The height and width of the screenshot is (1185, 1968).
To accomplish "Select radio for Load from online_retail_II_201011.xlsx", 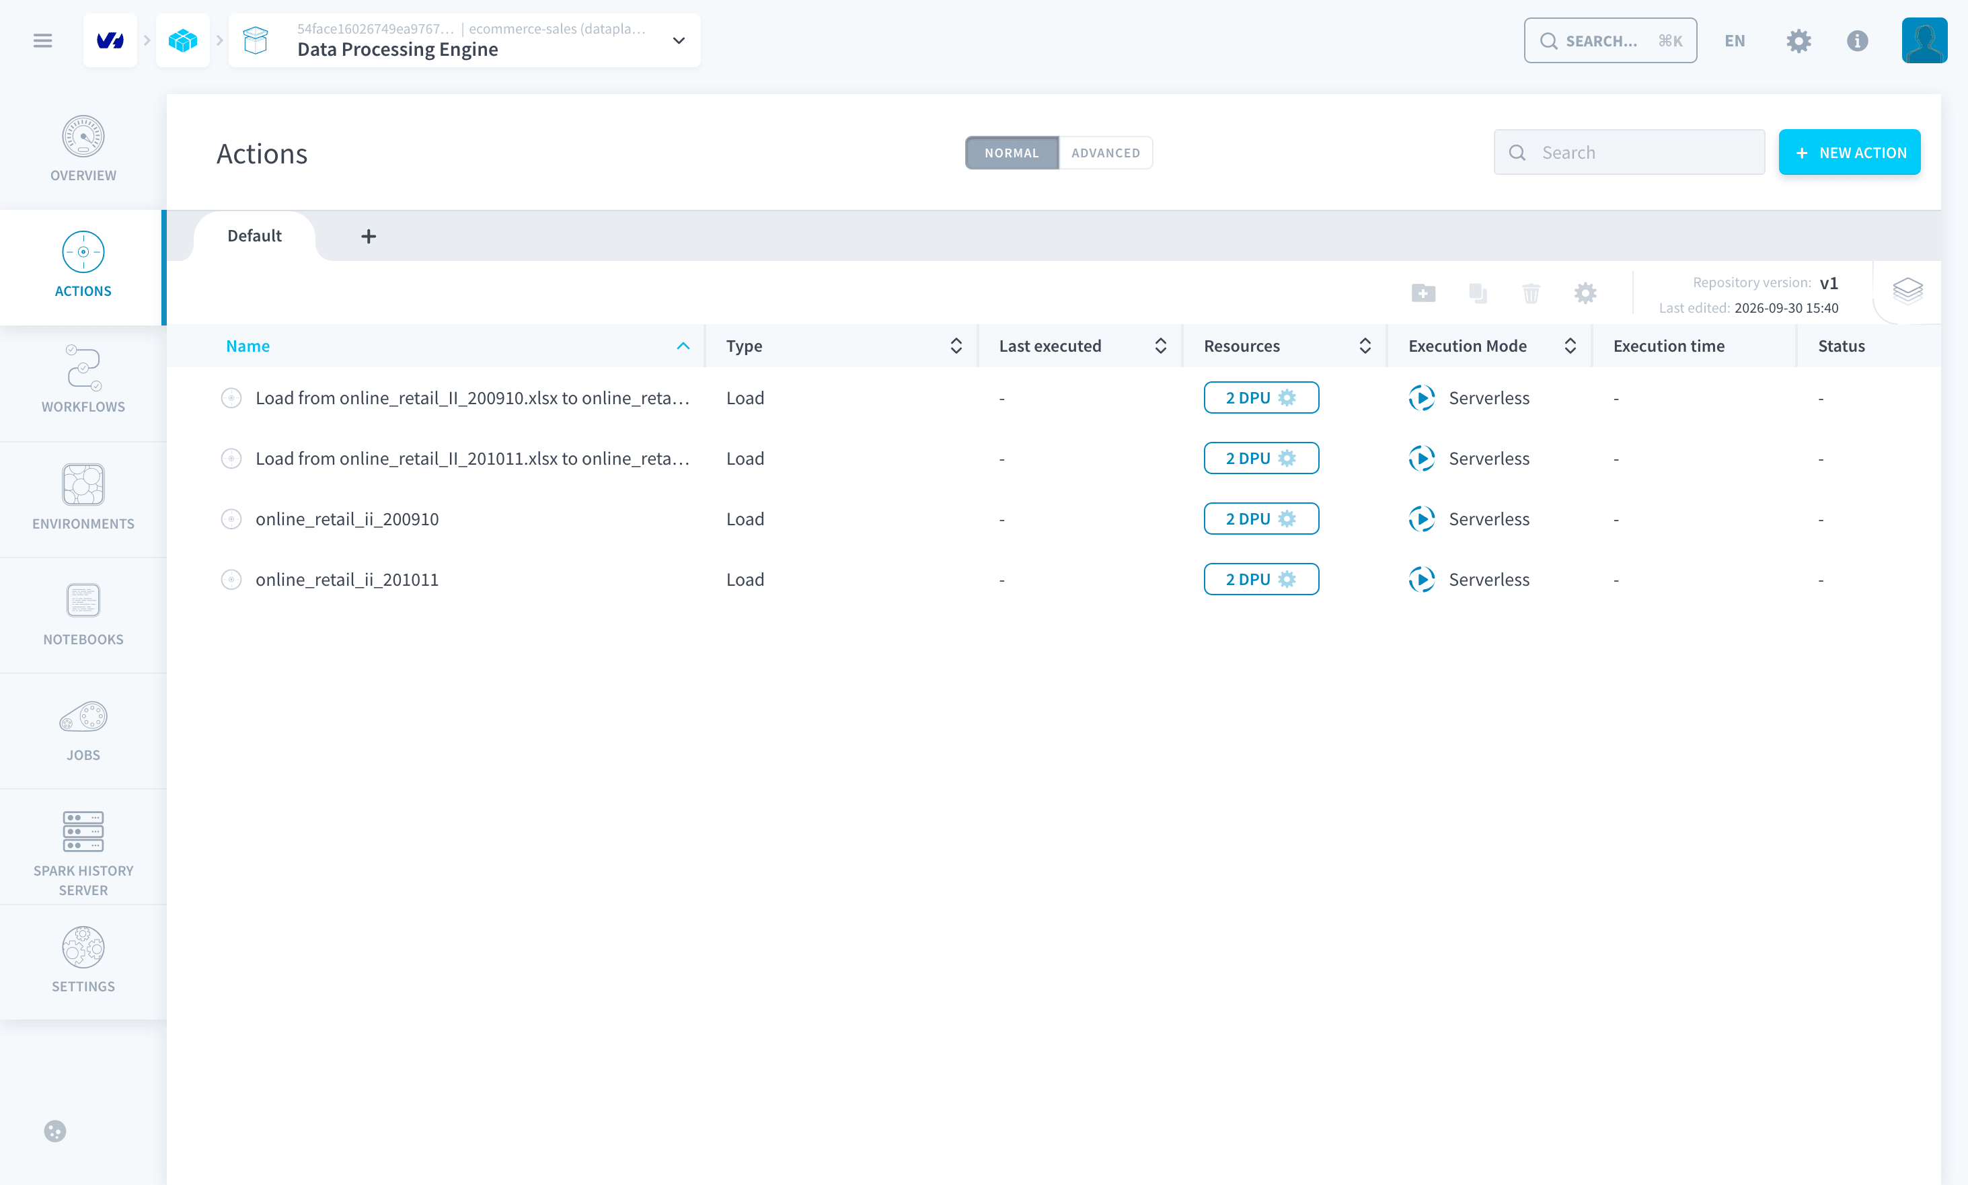I will (231, 459).
